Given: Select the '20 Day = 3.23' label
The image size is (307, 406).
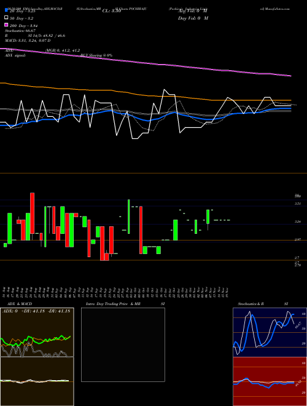Looking at the screenshot, I should coord(24,11).
